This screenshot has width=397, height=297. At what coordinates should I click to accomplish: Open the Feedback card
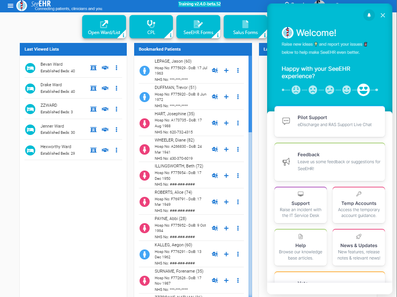(x=330, y=162)
